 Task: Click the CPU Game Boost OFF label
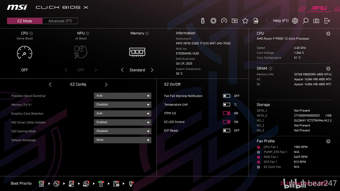point(25,70)
